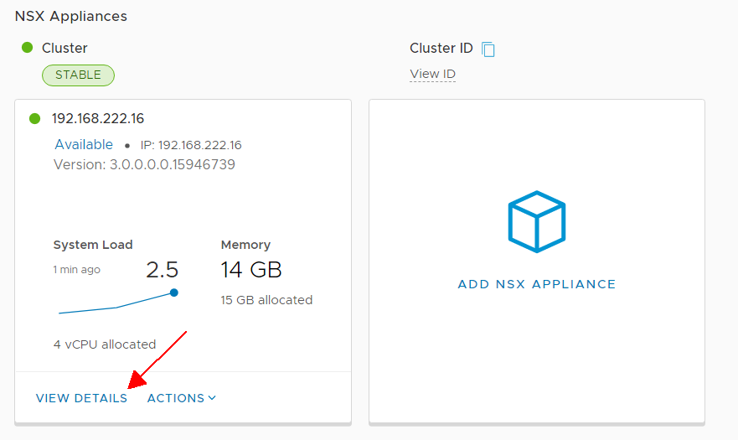Click the Cluster ID label
738x440 pixels.
[x=441, y=48]
